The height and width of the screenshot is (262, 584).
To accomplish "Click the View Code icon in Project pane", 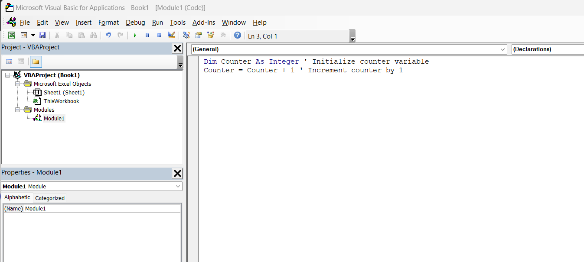I will coord(9,61).
